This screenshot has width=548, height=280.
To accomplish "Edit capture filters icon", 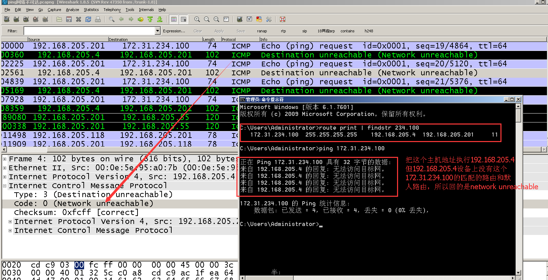I will (240, 19).
